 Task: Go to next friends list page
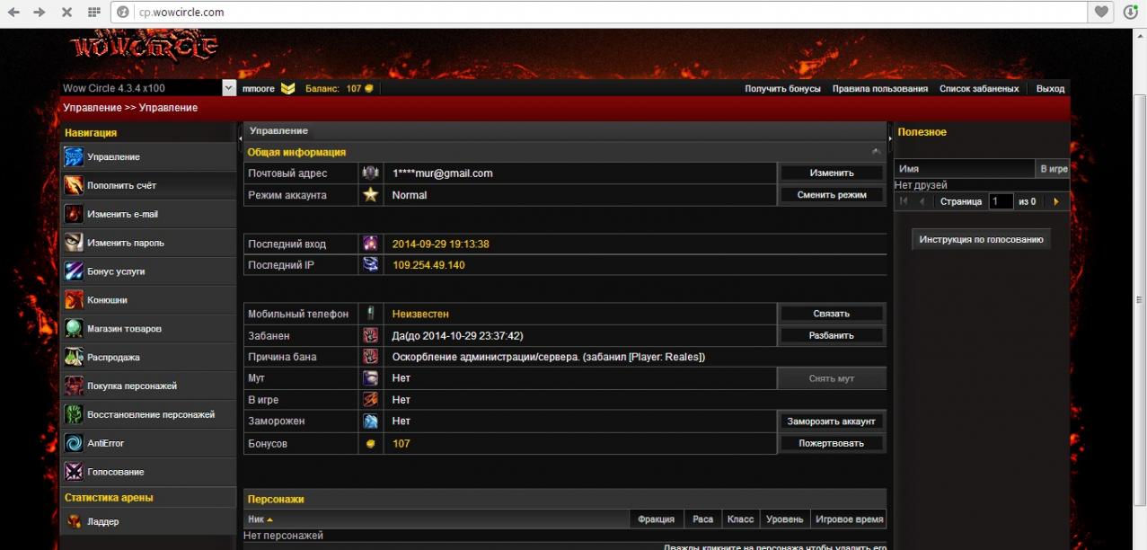[1055, 202]
